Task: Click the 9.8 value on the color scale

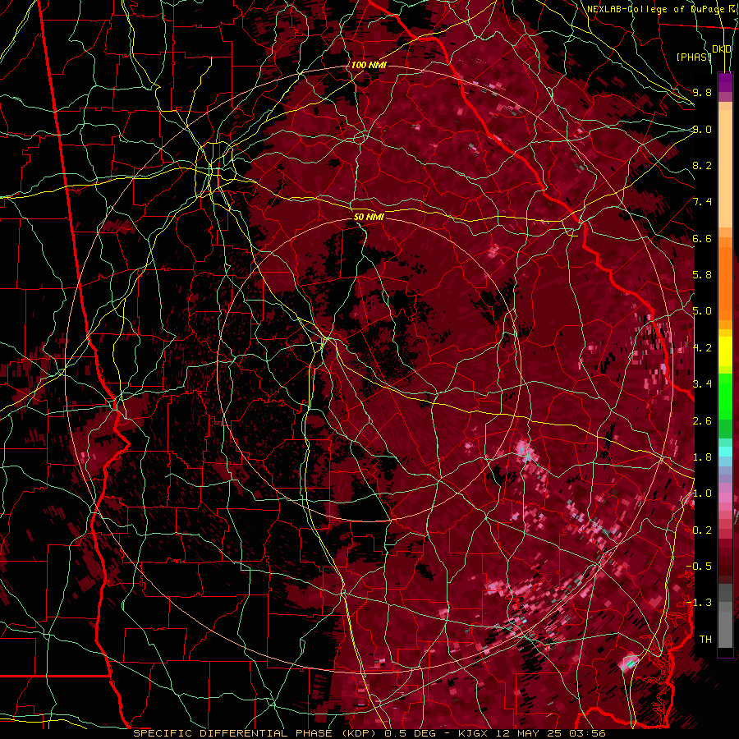Action: pos(702,92)
